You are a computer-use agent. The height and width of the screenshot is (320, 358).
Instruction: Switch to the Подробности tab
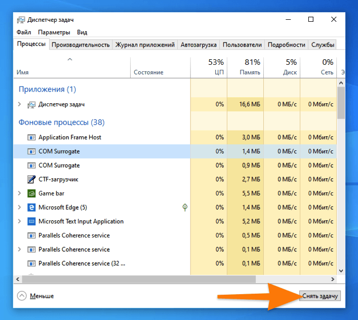pos(287,45)
